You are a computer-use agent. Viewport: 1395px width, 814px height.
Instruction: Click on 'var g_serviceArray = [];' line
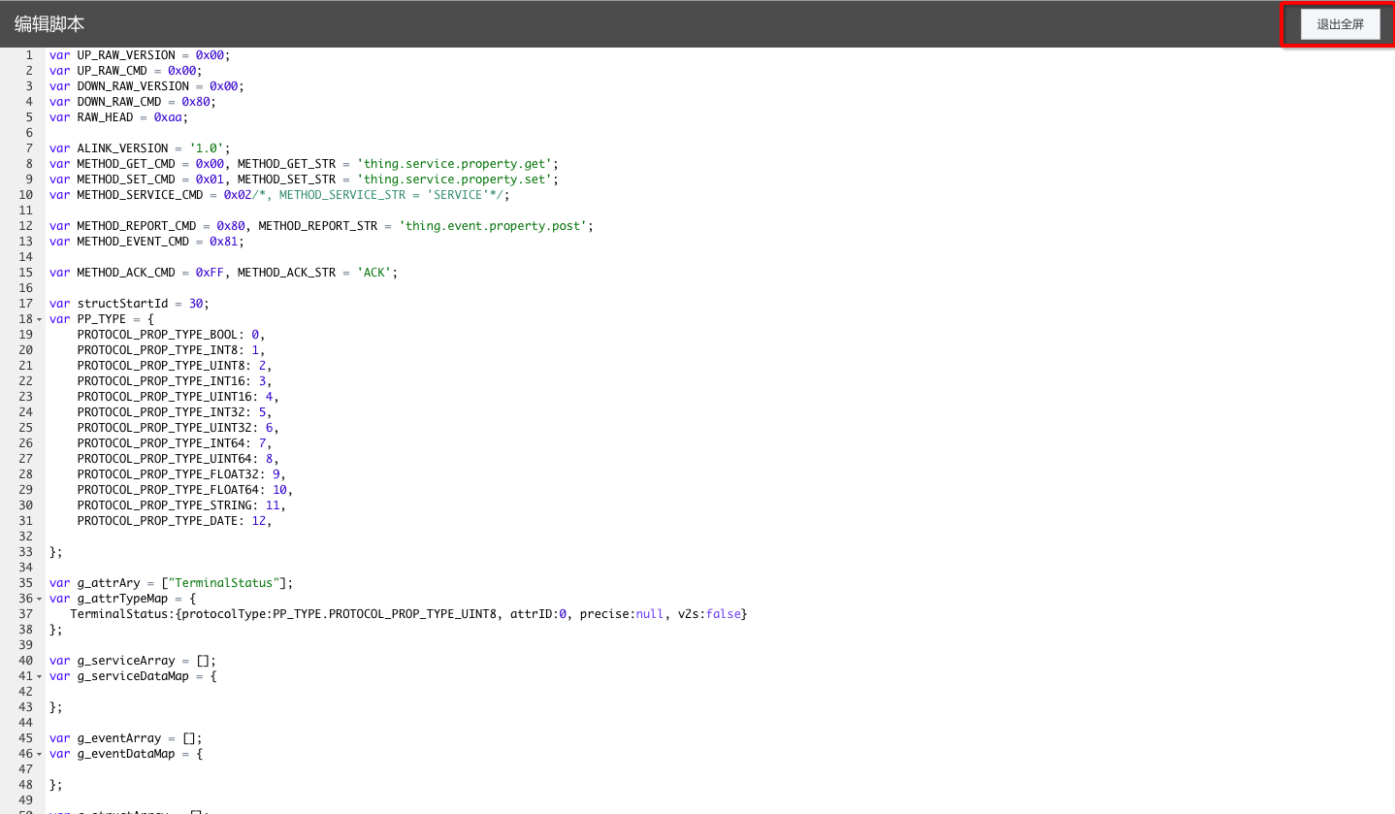click(x=133, y=661)
